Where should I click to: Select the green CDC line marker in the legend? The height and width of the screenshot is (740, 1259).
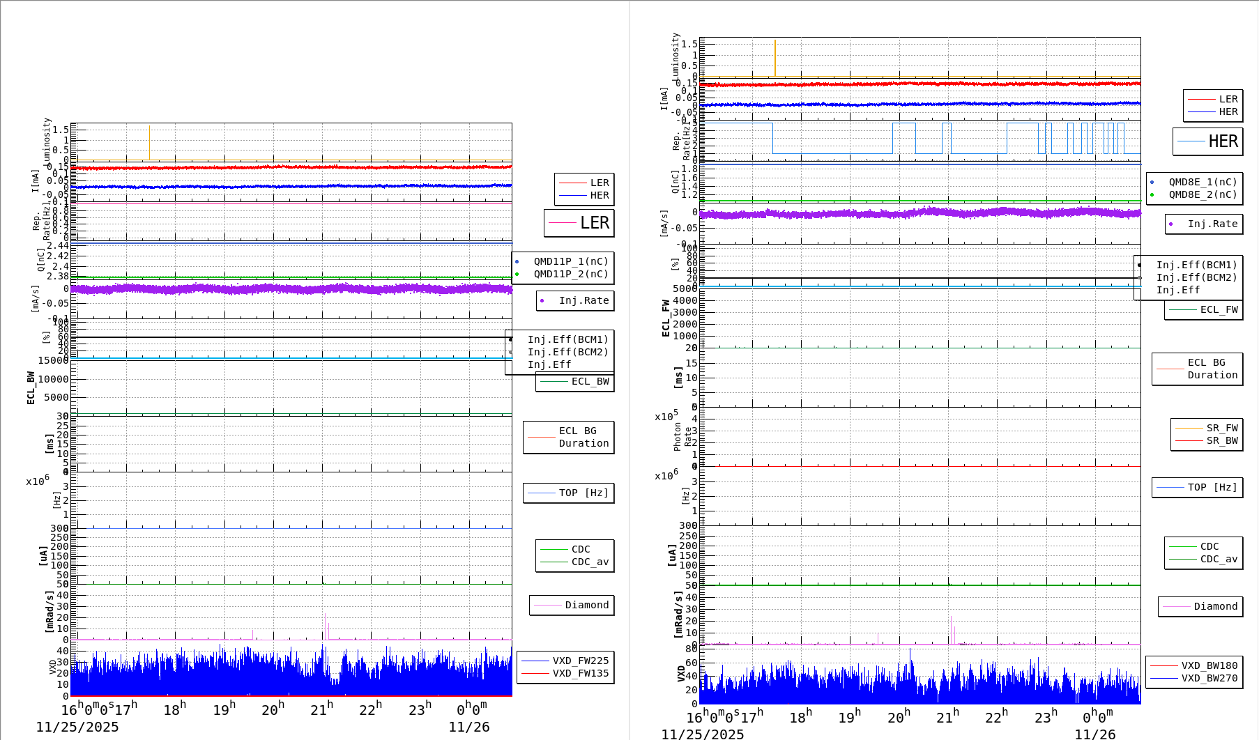(x=556, y=548)
